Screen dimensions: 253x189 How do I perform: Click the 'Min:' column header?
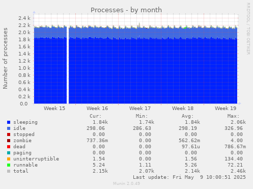click(142, 116)
